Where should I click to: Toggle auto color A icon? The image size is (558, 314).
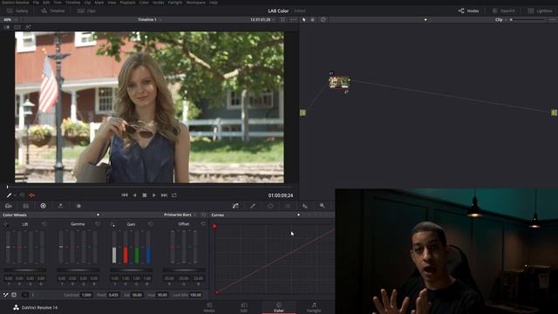(14, 295)
